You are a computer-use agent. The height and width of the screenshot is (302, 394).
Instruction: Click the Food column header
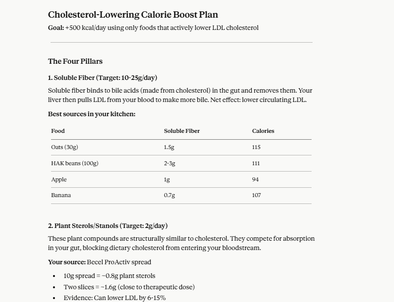[58, 131]
